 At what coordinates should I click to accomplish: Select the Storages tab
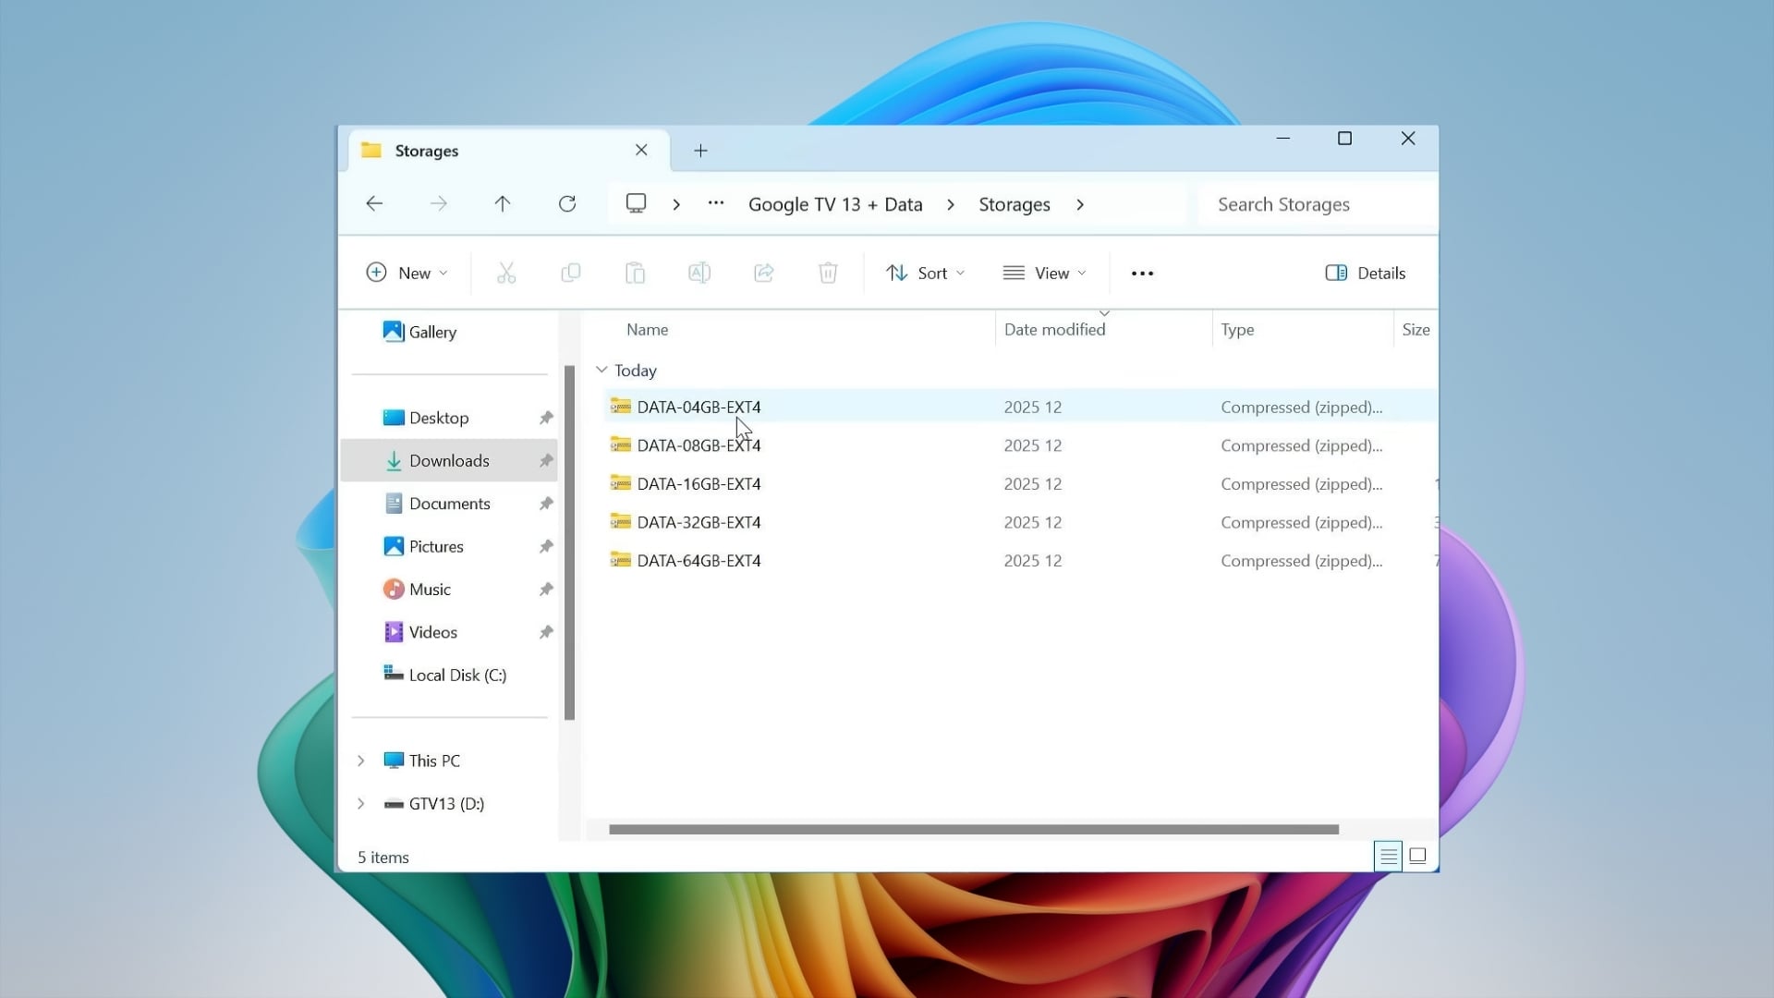pyautogui.click(x=506, y=151)
